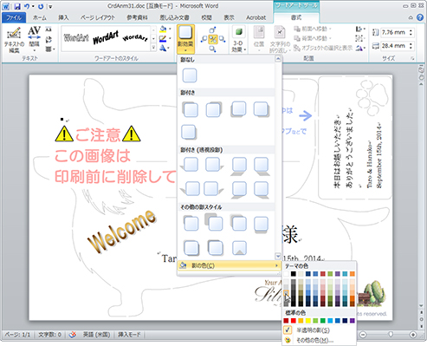Expand the WordArt styles gallery more arrow
Viewport: 427px width, 346px height.
point(153,48)
